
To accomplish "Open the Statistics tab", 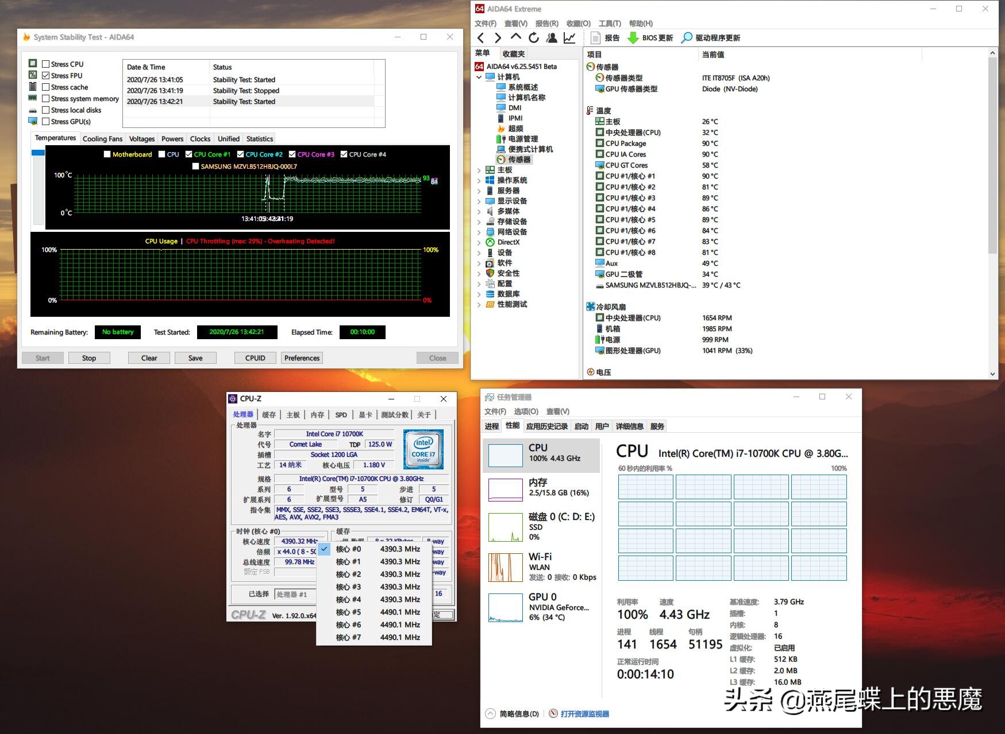I will tap(260, 139).
